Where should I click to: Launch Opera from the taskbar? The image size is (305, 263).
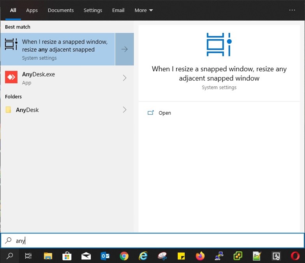[x=295, y=256]
